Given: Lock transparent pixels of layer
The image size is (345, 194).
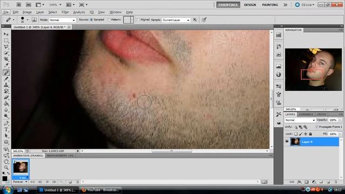Looking at the screenshot, I should point(296,134).
